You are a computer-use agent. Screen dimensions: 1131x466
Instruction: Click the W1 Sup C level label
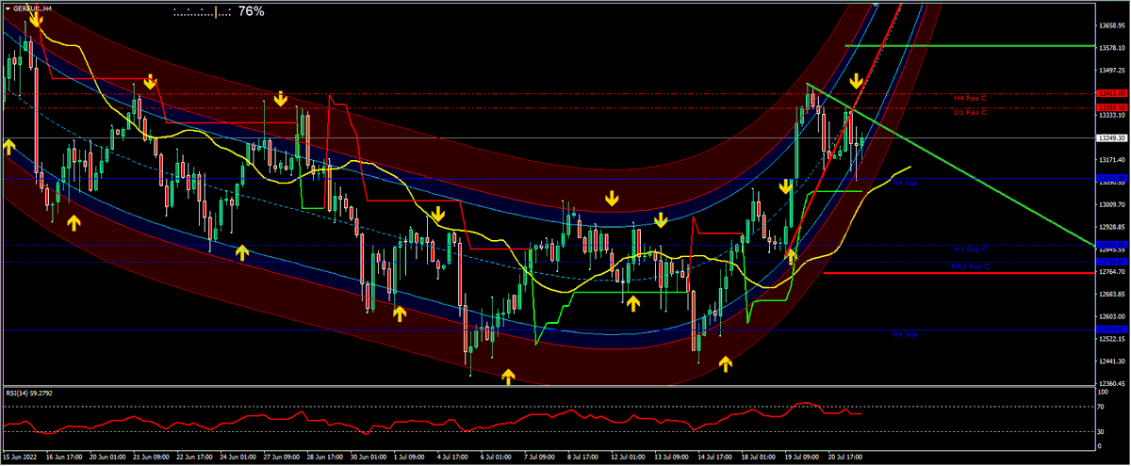point(969,249)
